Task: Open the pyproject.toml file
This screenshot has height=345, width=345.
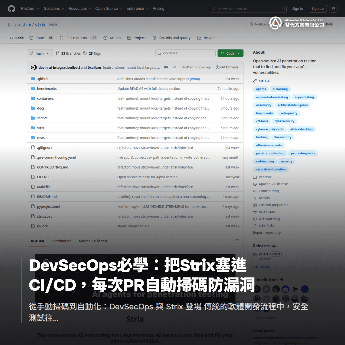Action: coord(49,206)
